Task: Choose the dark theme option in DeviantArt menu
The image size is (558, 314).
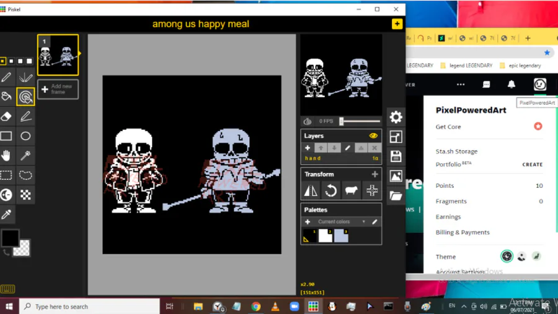Action: click(507, 256)
